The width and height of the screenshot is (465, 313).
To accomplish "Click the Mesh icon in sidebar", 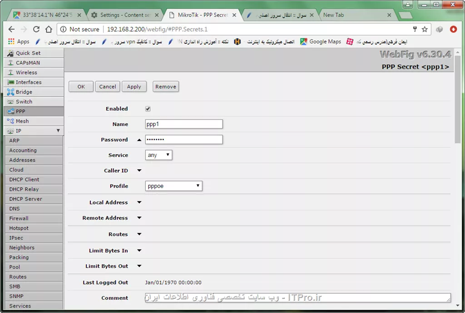I will coord(10,121).
